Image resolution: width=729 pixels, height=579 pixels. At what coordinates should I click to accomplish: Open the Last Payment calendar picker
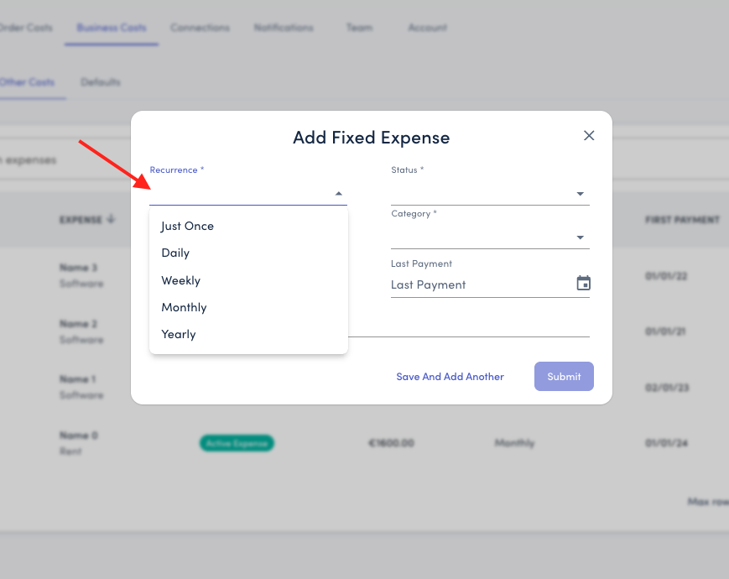(583, 284)
